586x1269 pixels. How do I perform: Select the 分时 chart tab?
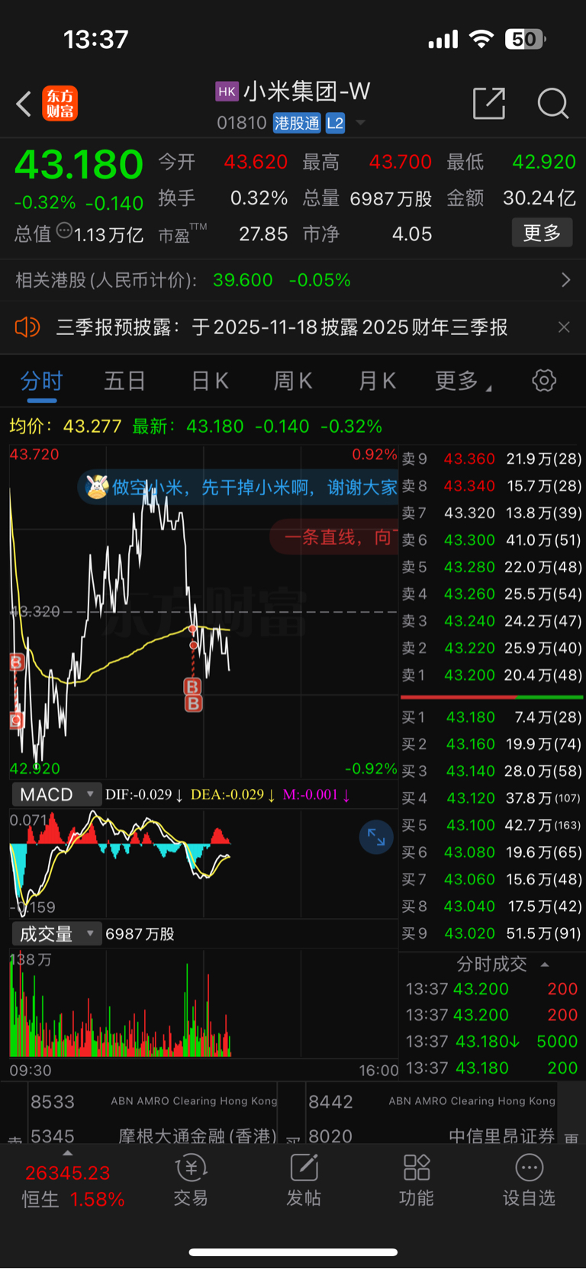pos(41,381)
